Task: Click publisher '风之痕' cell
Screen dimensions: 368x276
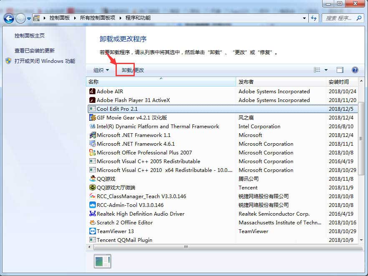Action: pos(246,117)
